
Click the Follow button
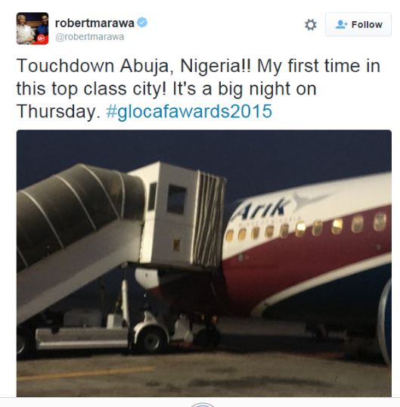(x=358, y=24)
